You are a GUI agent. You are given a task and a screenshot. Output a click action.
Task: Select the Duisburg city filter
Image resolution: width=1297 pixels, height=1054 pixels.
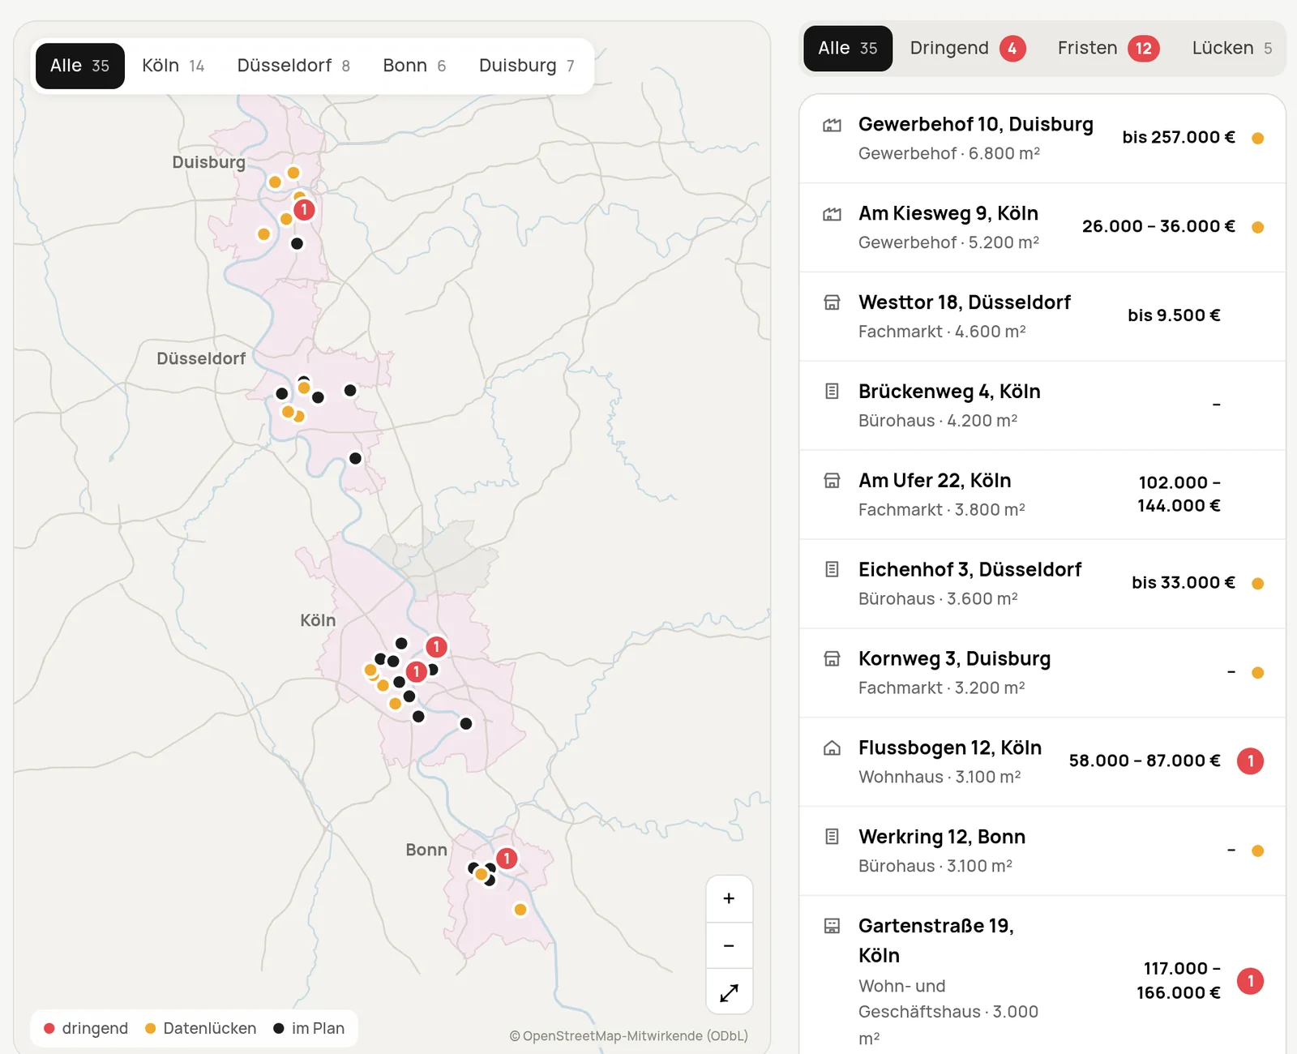pyautogui.click(x=527, y=66)
